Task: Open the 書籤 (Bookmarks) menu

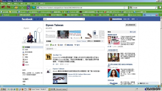Action: click(29, 3)
